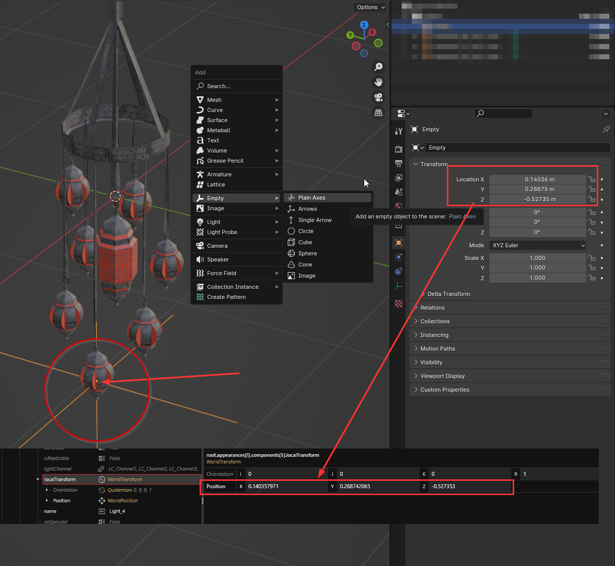Screen dimensions: 615x566
Task: Toggle the camera view icon
Action: click(378, 97)
